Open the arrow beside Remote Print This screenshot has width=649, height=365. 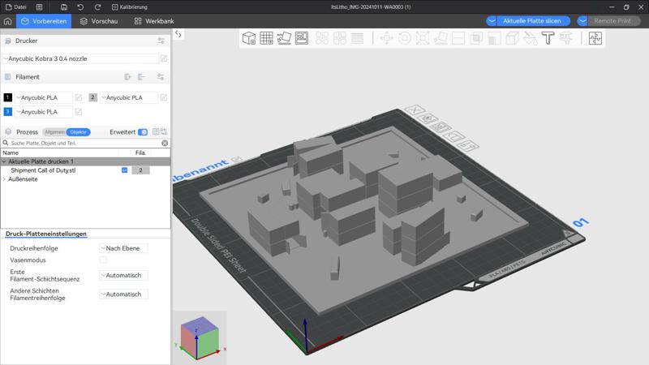582,21
